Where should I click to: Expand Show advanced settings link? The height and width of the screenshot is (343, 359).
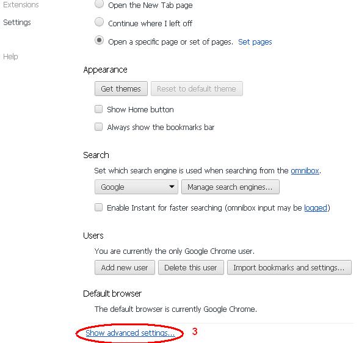click(x=130, y=333)
